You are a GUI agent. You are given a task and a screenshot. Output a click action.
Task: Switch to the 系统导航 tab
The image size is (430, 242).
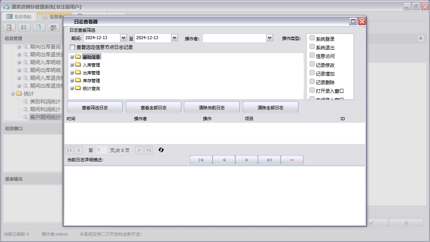(x=19, y=17)
